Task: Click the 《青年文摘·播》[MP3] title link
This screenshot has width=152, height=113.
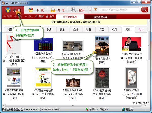Action: [102, 60]
